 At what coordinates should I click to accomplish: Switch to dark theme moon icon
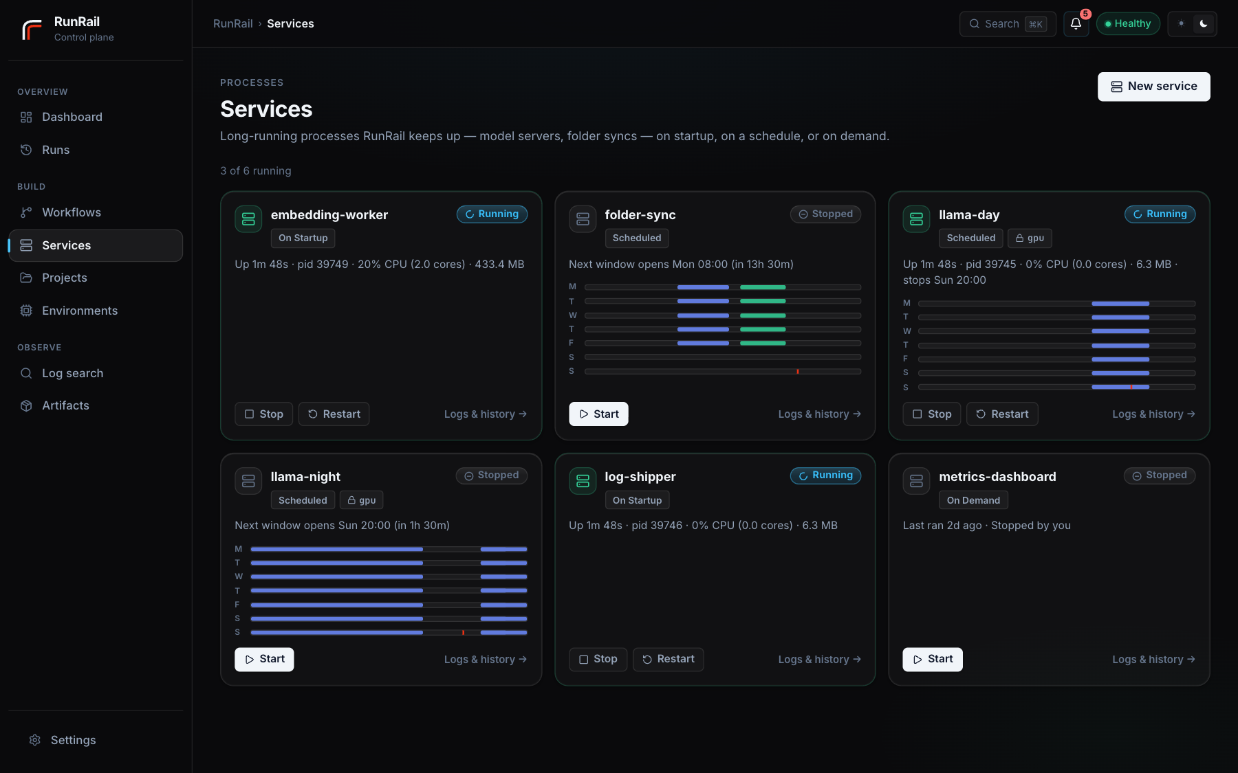[x=1204, y=24]
